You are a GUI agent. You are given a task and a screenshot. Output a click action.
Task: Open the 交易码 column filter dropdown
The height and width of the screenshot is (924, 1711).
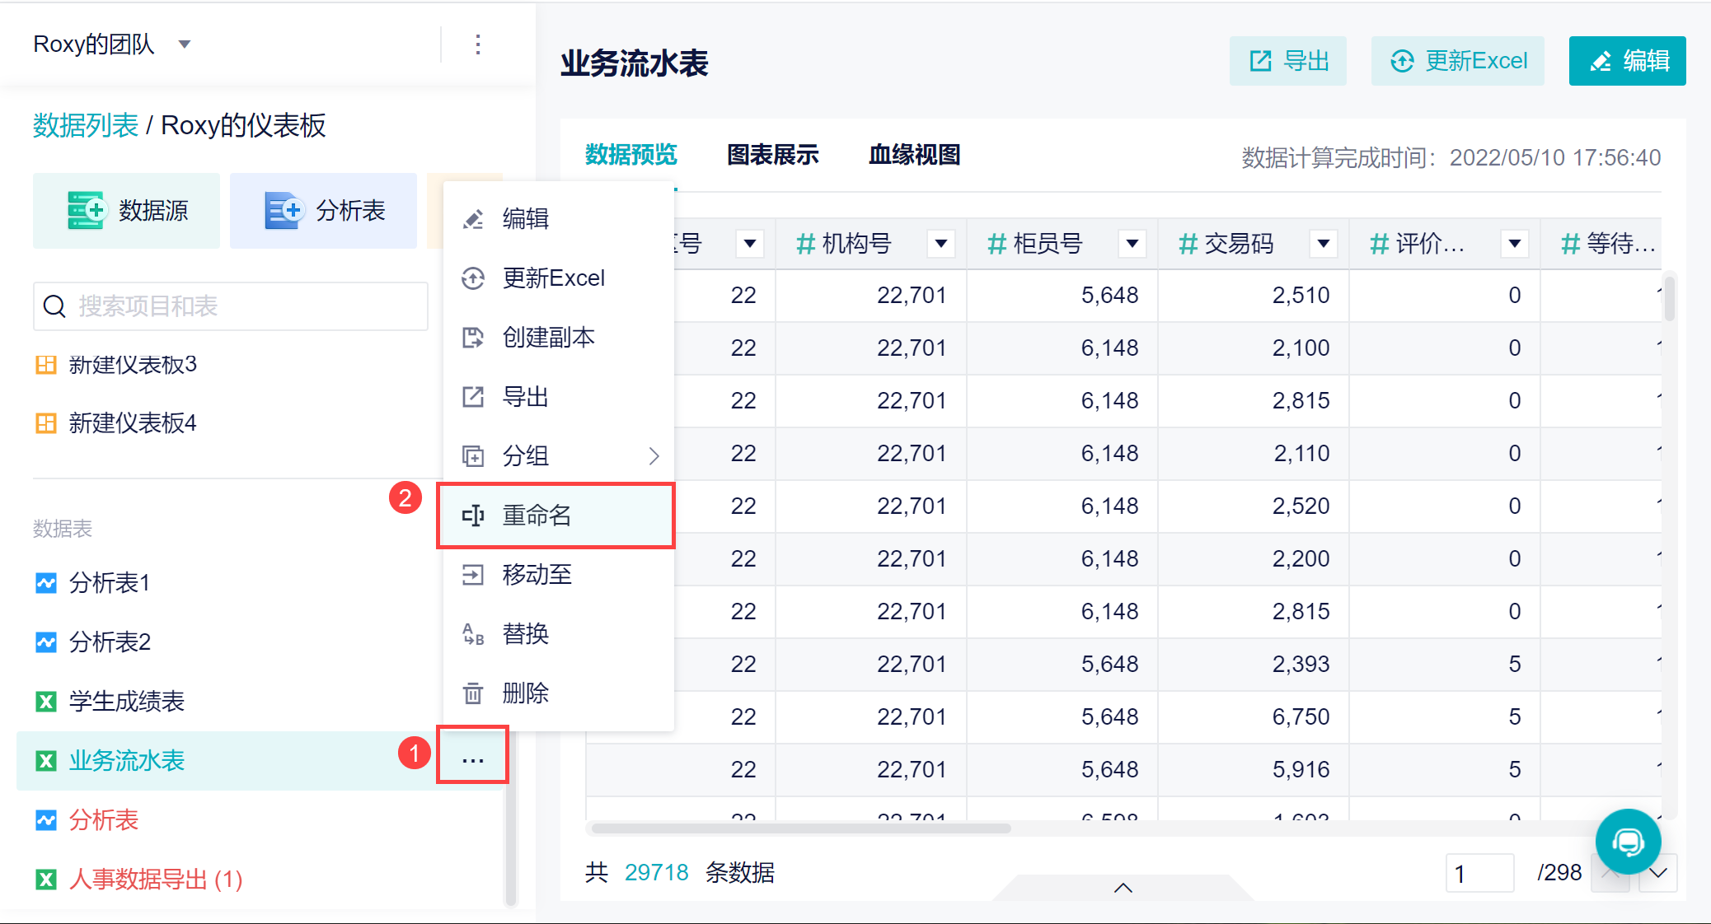click(1323, 244)
